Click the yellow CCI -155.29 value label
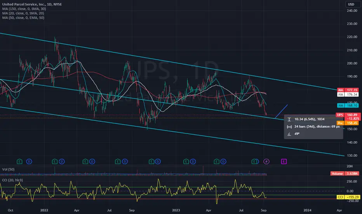Screen dimensions: 362x214 click(x=348, y=197)
